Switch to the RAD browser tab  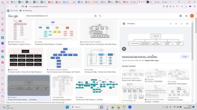[95, 2]
